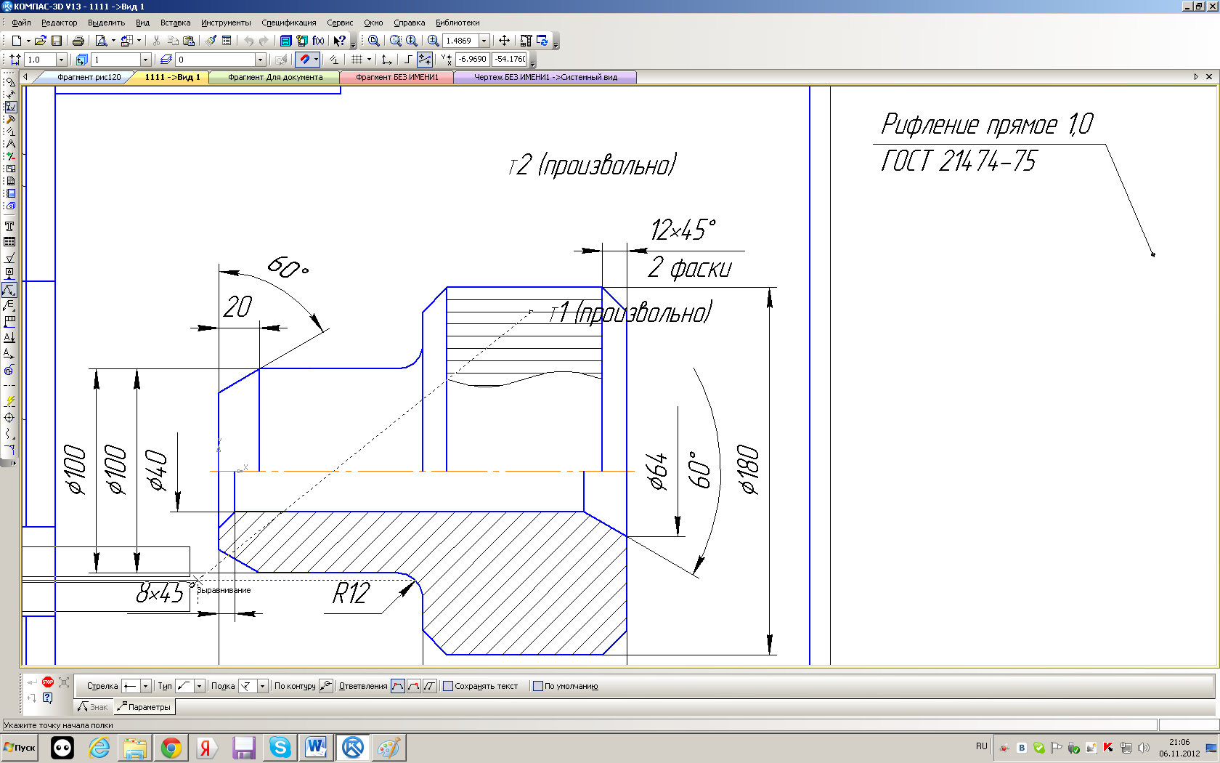Refresh the drawing view
The width and height of the screenshot is (1220, 763).
click(x=542, y=41)
